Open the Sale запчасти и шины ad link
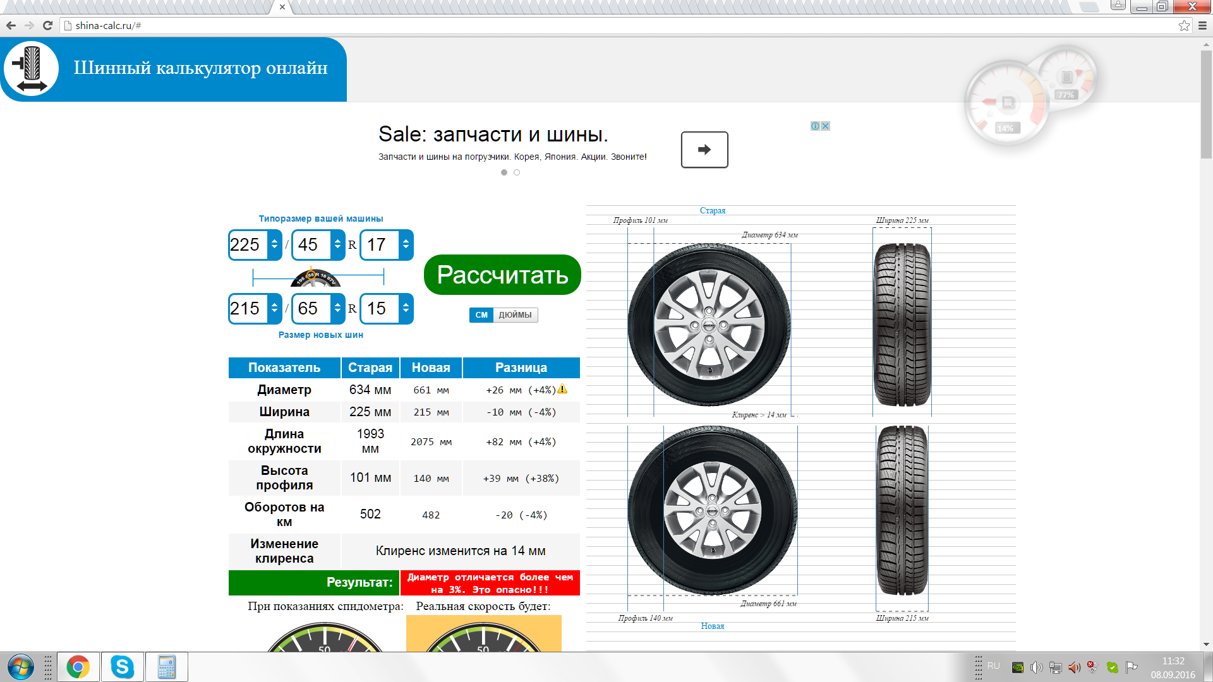 tap(493, 135)
